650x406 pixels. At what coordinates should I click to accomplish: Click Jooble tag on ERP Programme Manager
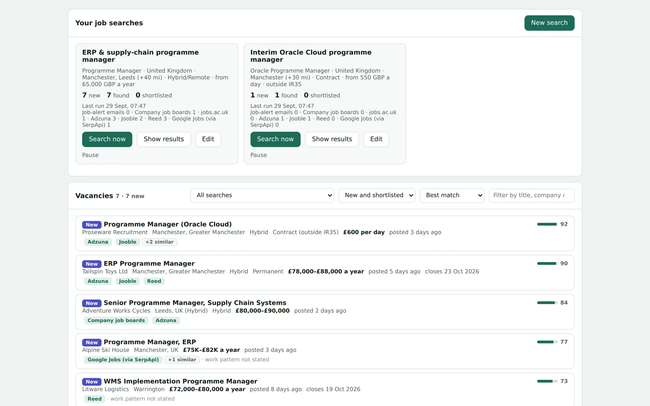(x=127, y=281)
